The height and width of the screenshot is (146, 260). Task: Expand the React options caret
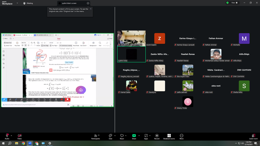[126, 135]
